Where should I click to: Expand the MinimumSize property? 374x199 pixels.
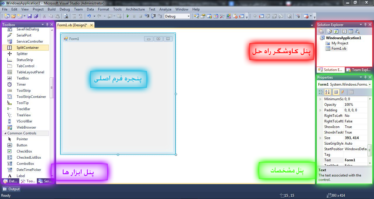click(x=320, y=99)
